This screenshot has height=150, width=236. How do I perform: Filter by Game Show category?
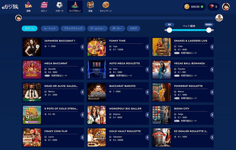click(x=97, y=28)
